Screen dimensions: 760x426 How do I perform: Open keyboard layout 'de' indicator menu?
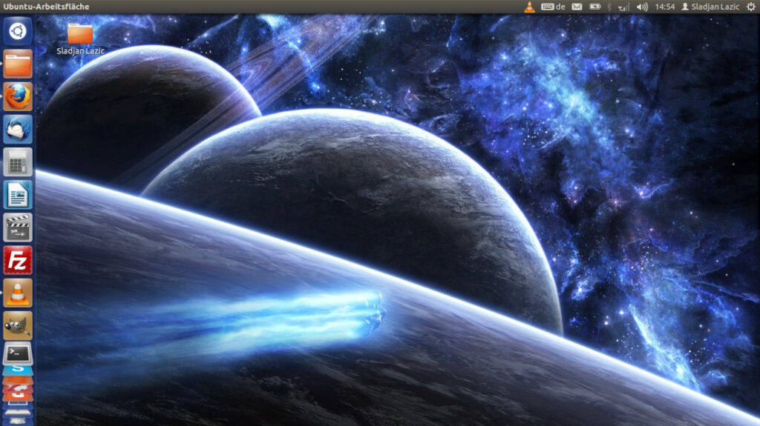pos(554,7)
